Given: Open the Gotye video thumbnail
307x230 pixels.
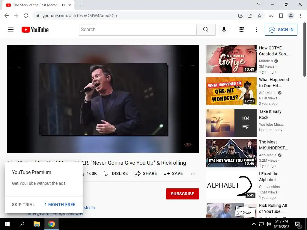Looking at the screenshot, I should pyautogui.click(x=231, y=59).
